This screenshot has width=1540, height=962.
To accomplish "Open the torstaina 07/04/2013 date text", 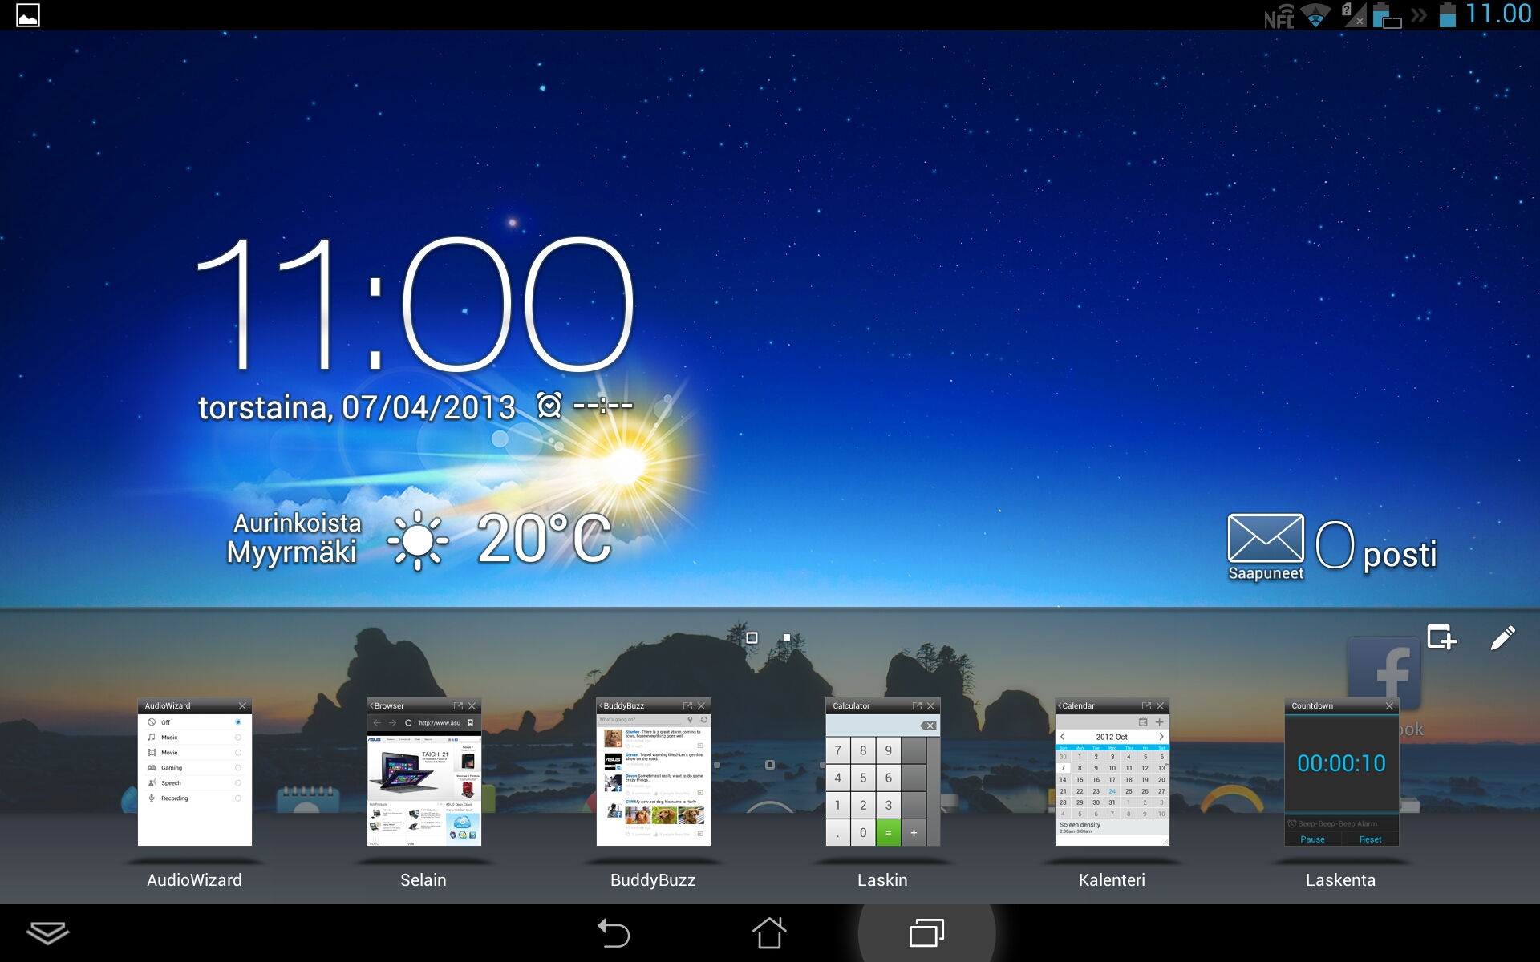I will coord(357,408).
